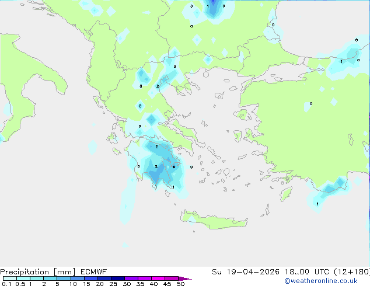Click the 'Precipitation [mm]' title text
Image resolution: width=370 pixels, height=286 pixels.
click(38, 272)
